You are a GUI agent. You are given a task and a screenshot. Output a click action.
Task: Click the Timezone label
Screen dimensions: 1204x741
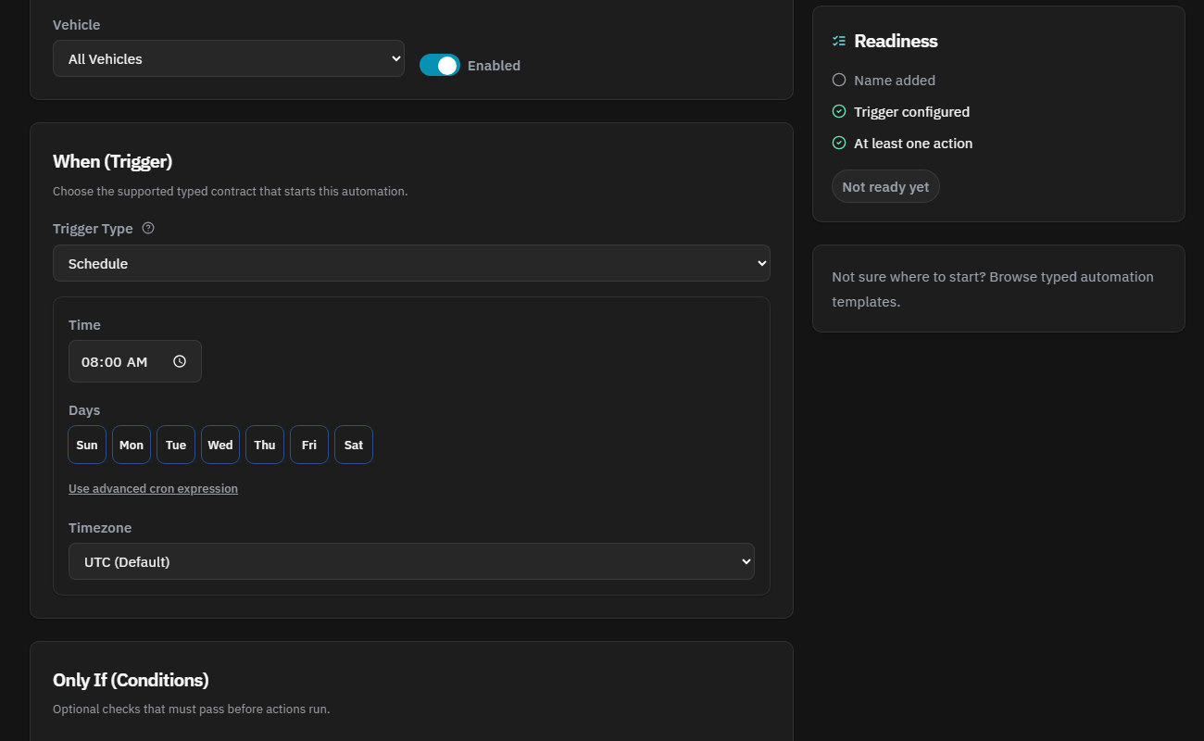click(x=100, y=527)
